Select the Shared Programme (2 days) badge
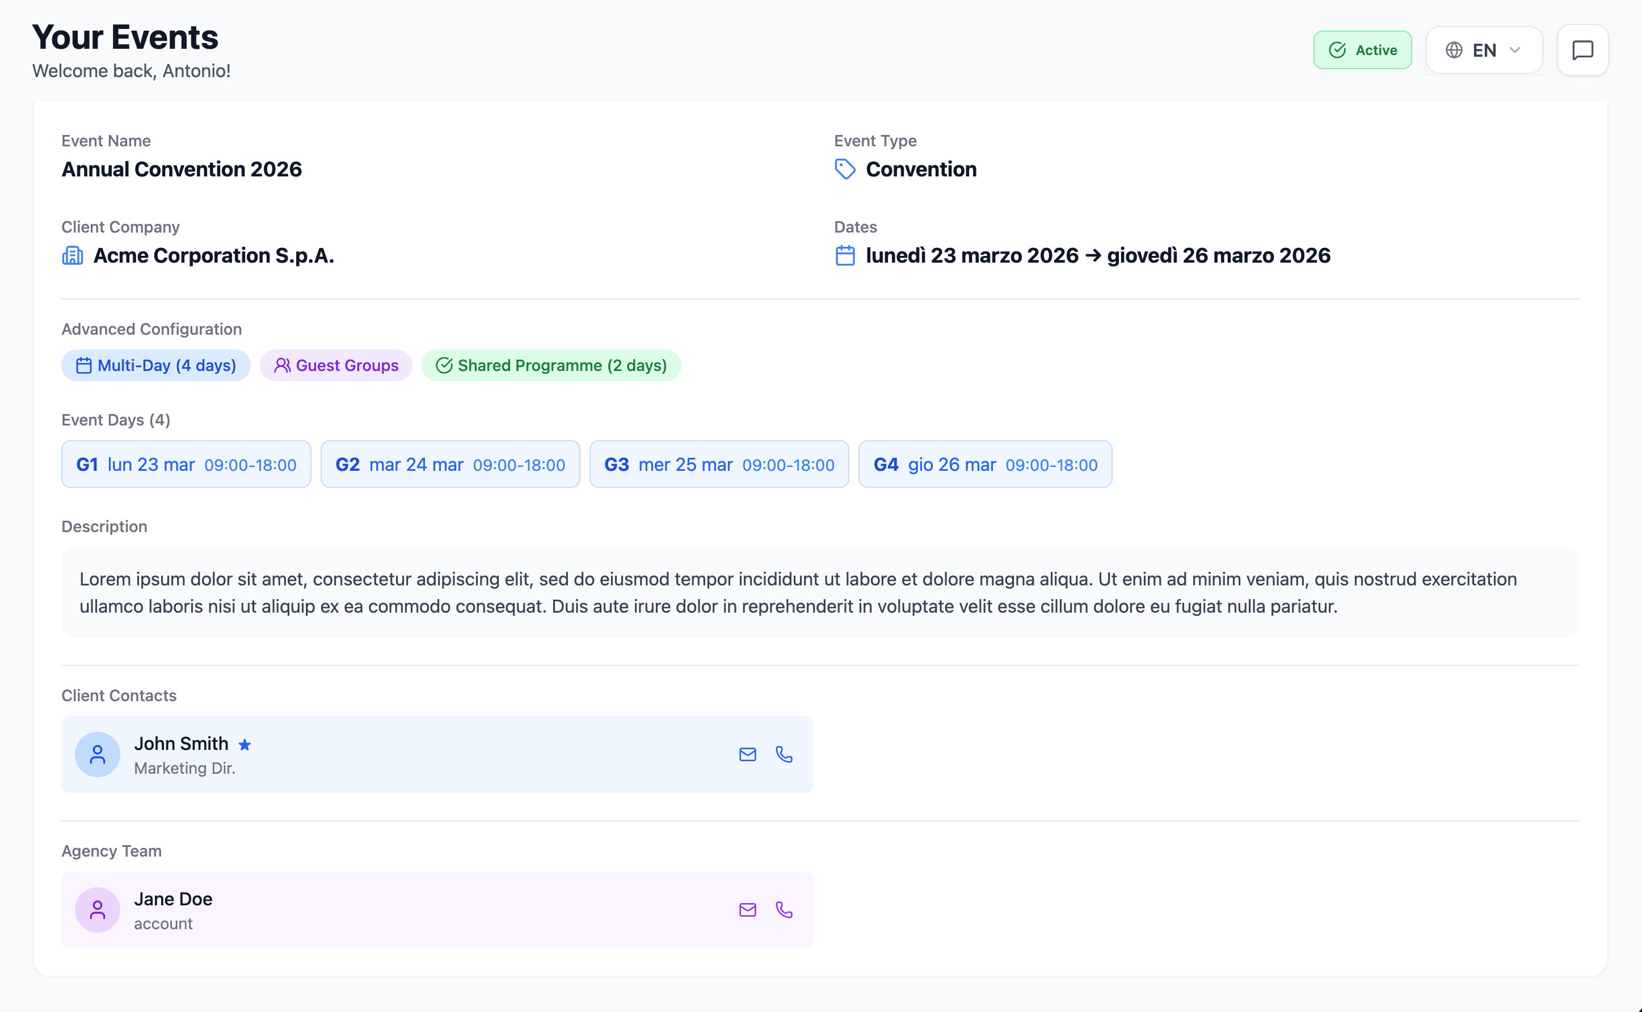1642x1012 pixels. tap(551, 365)
